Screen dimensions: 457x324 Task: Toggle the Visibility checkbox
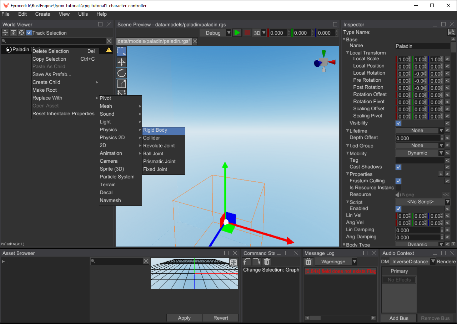click(398, 123)
